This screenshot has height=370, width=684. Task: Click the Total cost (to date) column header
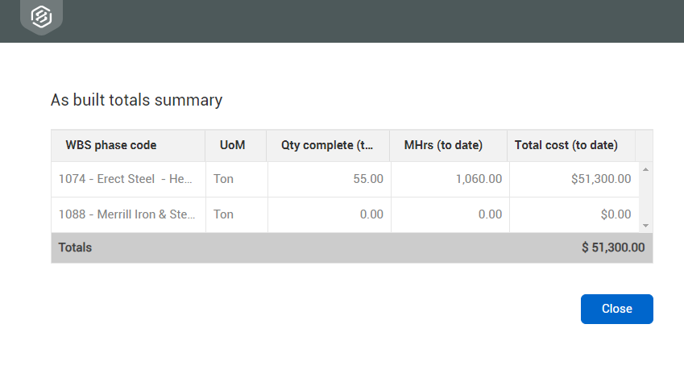click(566, 146)
